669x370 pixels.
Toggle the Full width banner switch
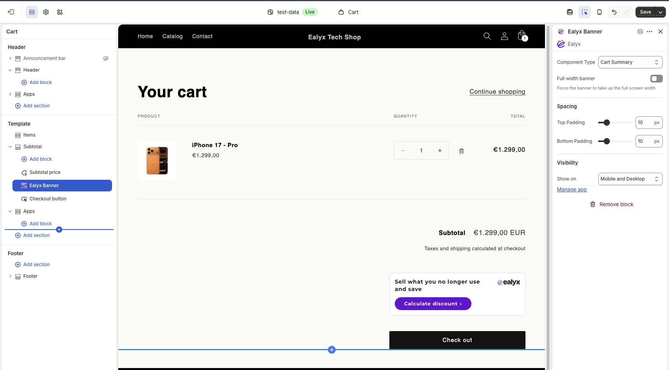point(656,79)
